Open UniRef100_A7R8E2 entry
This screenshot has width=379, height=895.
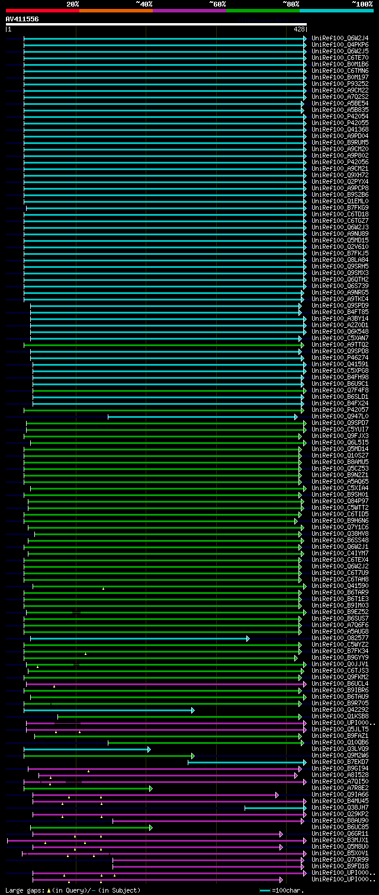340,788
